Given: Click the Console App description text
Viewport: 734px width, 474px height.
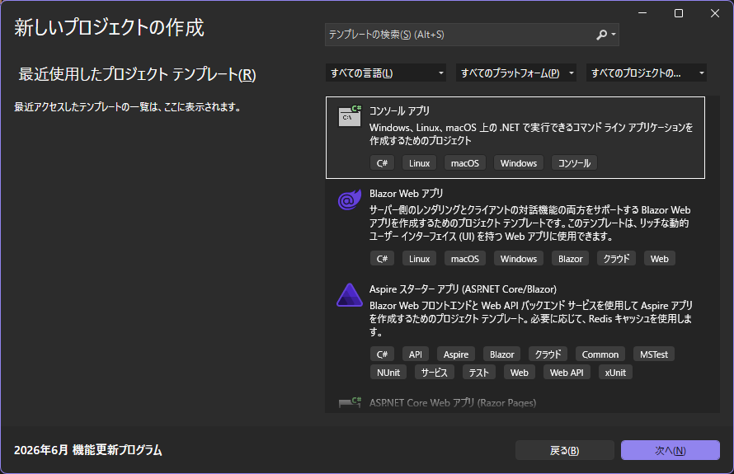Looking at the screenshot, I should (x=531, y=134).
